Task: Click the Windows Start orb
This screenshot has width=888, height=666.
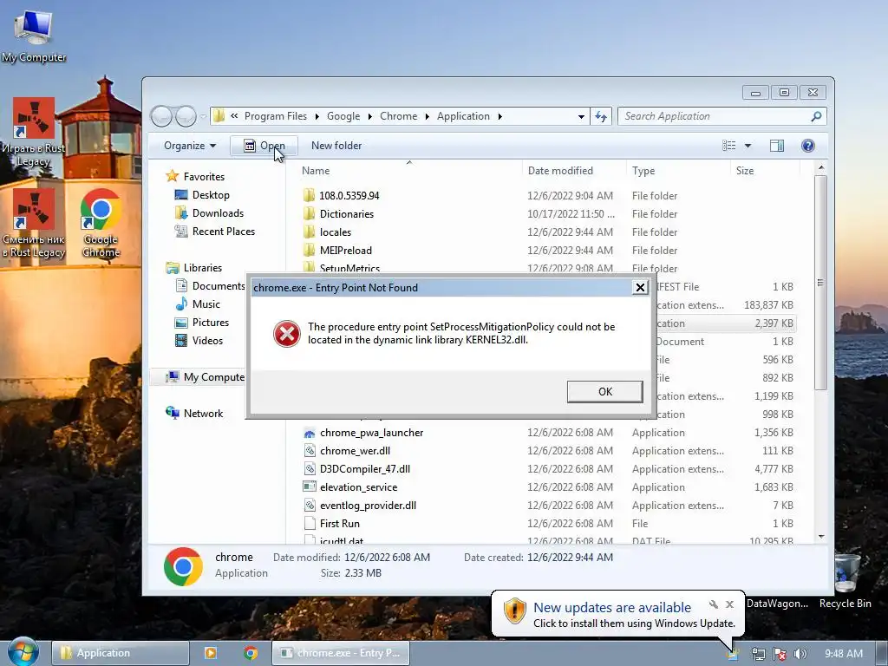Action: click(x=23, y=652)
